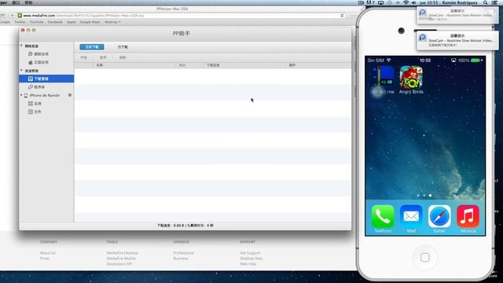
Task: Open the Web Help footer link
Action: [x=248, y=264]
